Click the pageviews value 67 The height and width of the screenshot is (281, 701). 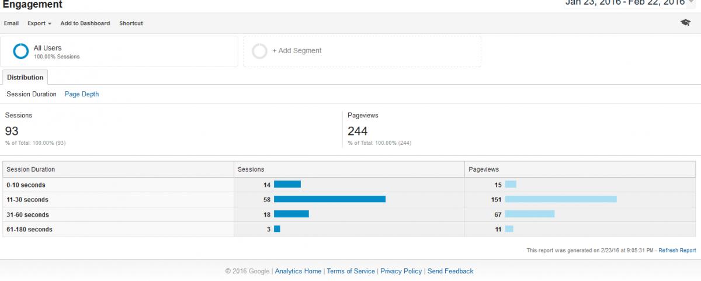pos(498,214)
